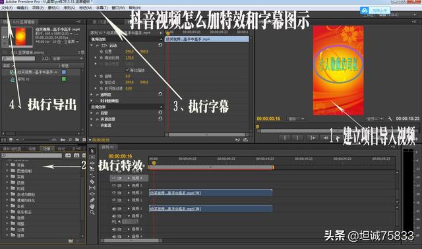The height and width of the screenshot is (249, 422).
Task: Expand the 缩放比例 scale property
Action: point(96,58)
